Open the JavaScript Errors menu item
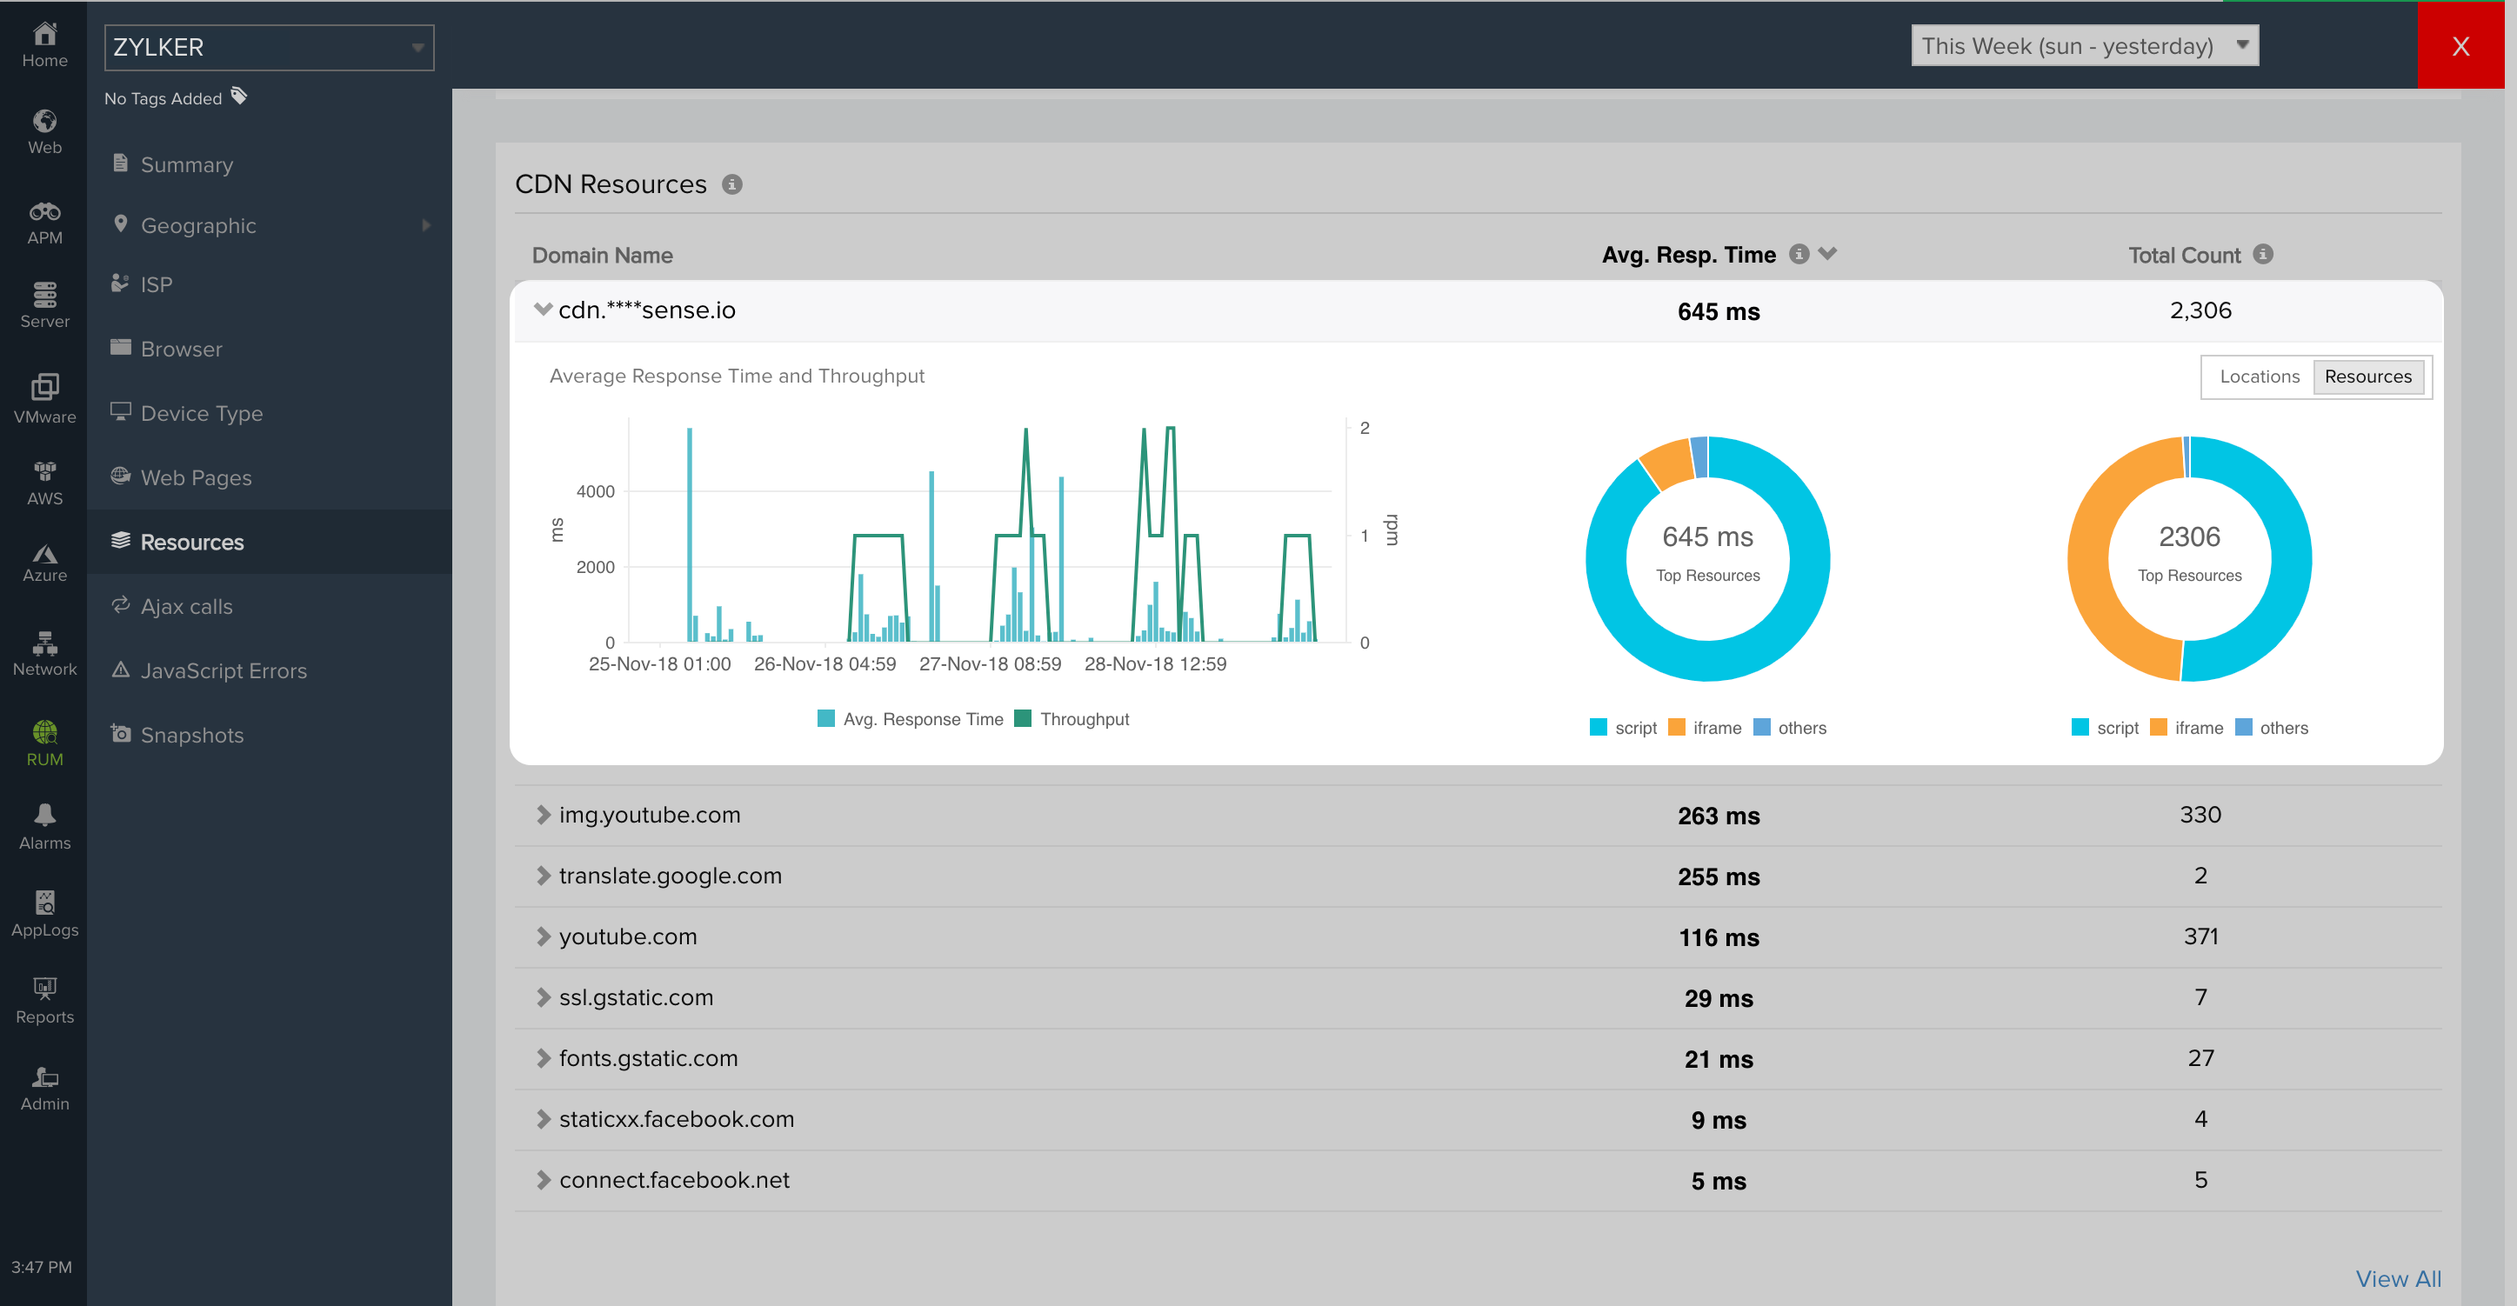This screenshot has width=2517, height=1306. pos(223,671)
